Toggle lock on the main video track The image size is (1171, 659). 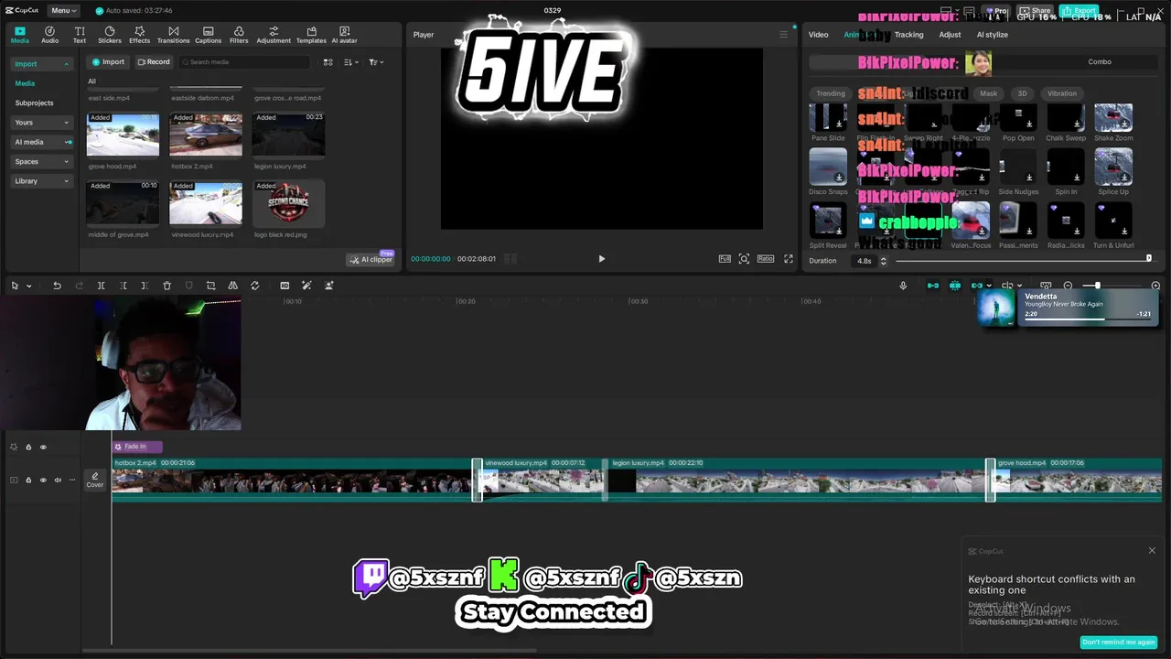(28, 480)
